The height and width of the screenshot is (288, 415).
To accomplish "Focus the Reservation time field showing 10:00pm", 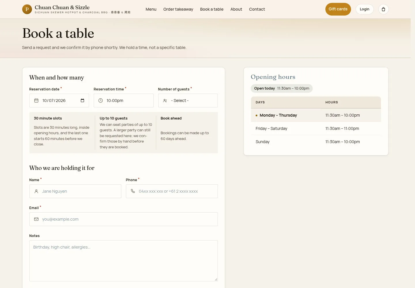I will tap(124, 101).
